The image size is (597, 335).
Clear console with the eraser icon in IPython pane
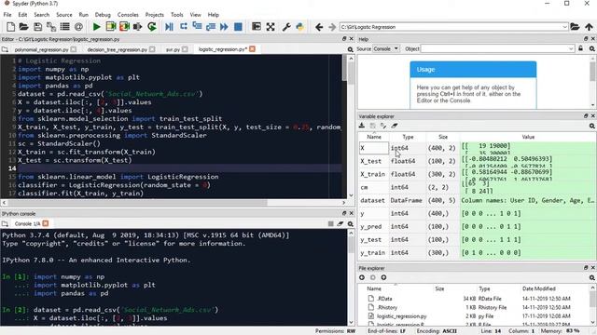(x=340, y=223)
